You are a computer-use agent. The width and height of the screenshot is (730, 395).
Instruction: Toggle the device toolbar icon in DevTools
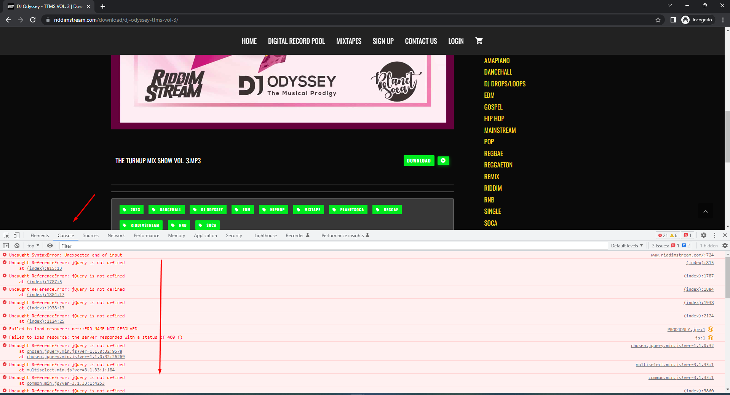point(16,235)
